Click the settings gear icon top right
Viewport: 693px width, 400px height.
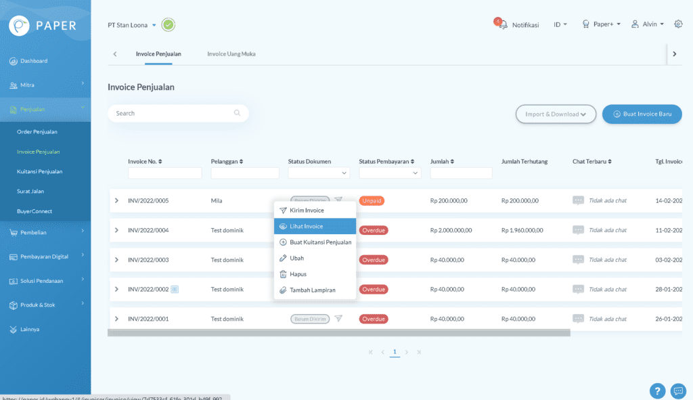[678, 24]
